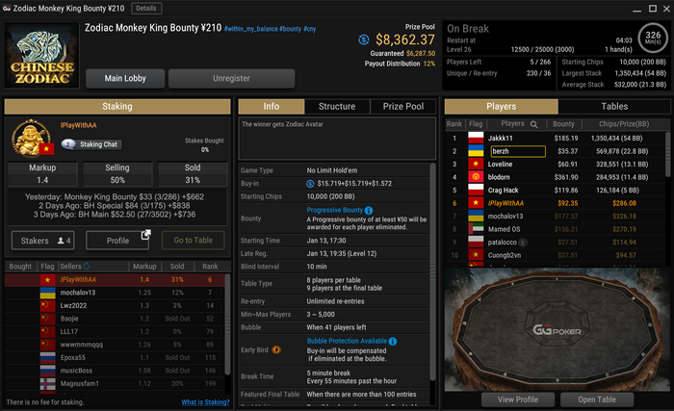Follow the What is Staking? link
The height and width of the screenshot is (411, 674).
coord(205,402)
